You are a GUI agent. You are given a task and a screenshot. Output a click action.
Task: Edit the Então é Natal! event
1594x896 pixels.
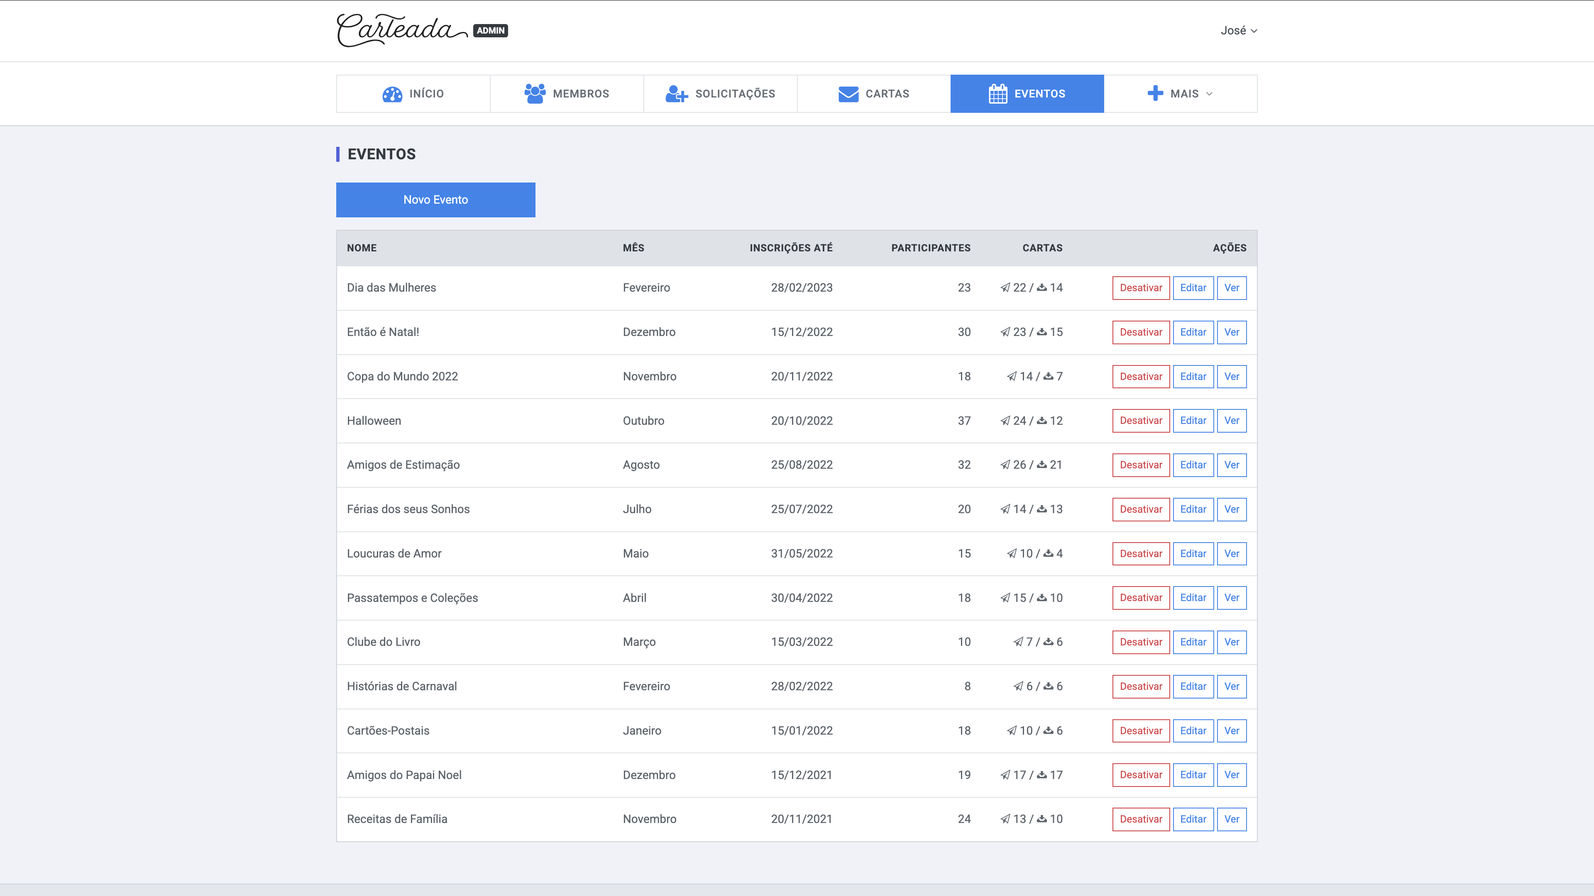point(1193,332)
